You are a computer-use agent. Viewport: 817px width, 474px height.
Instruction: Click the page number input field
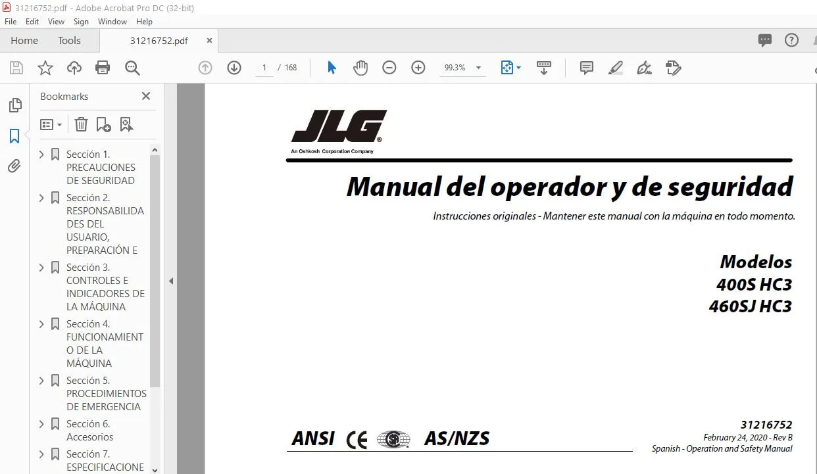pos(264,68)
